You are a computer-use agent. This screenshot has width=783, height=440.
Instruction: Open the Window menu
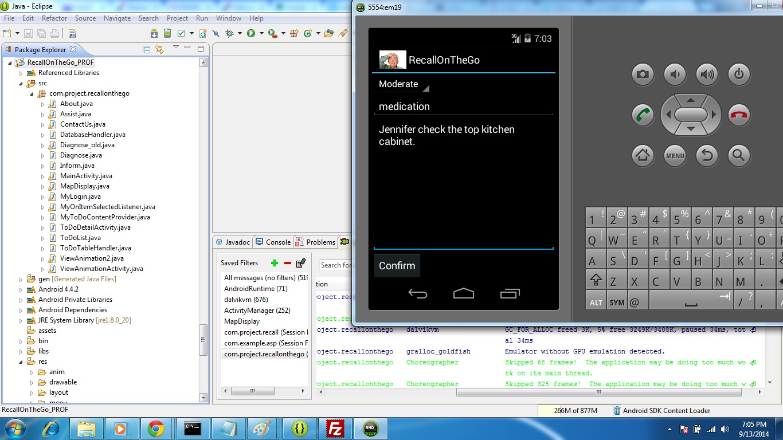click(x=229, y=18)
